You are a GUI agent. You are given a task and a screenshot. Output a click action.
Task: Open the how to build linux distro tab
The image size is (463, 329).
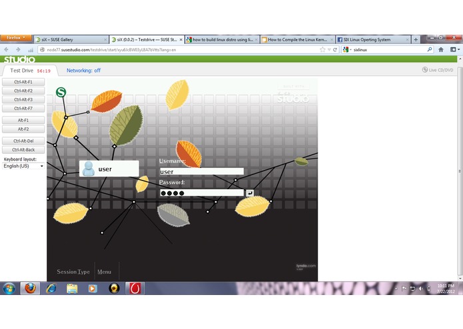(223, 39)
